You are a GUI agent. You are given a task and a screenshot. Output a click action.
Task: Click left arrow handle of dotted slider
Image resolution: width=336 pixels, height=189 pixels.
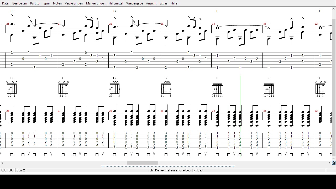[103, 166]
